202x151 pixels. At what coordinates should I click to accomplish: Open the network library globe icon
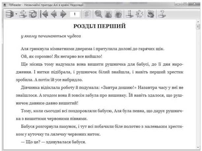click(x=33, y=14)
